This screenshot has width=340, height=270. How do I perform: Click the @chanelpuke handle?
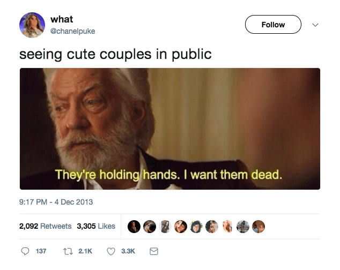72,31
